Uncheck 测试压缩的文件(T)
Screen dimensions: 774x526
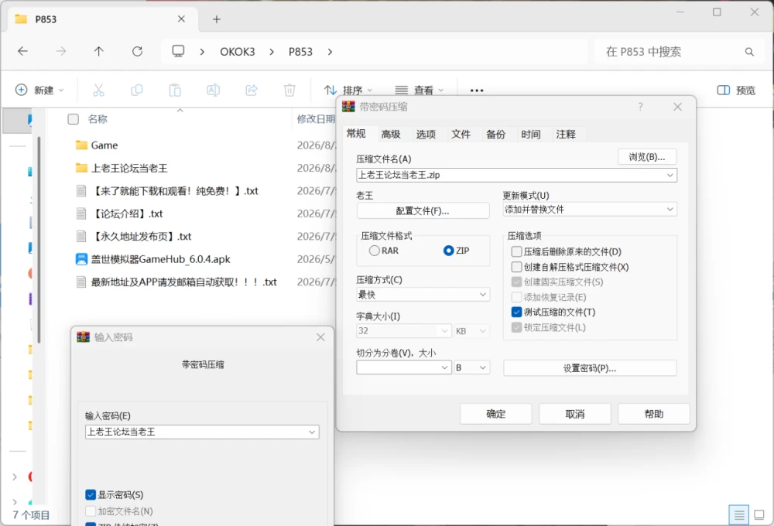point(516,312)
